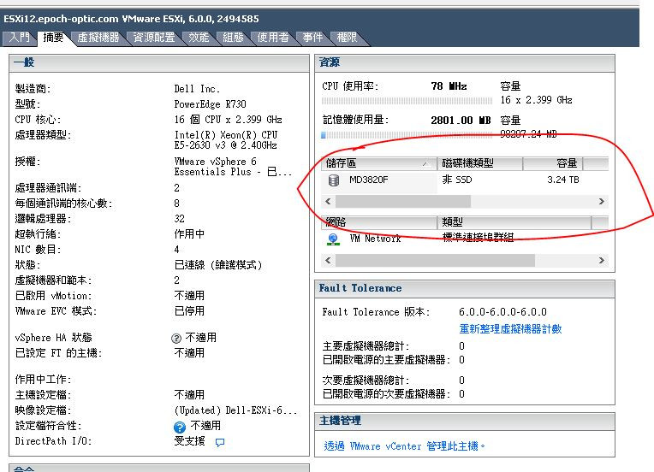This screenshot has height=472, width=654.
Task: Click the Fault Tolerance panel header
Action: [465, 288]
